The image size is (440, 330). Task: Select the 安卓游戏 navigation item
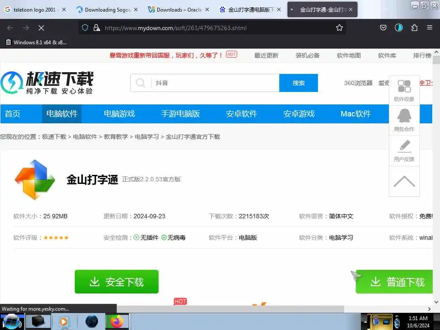299,113
